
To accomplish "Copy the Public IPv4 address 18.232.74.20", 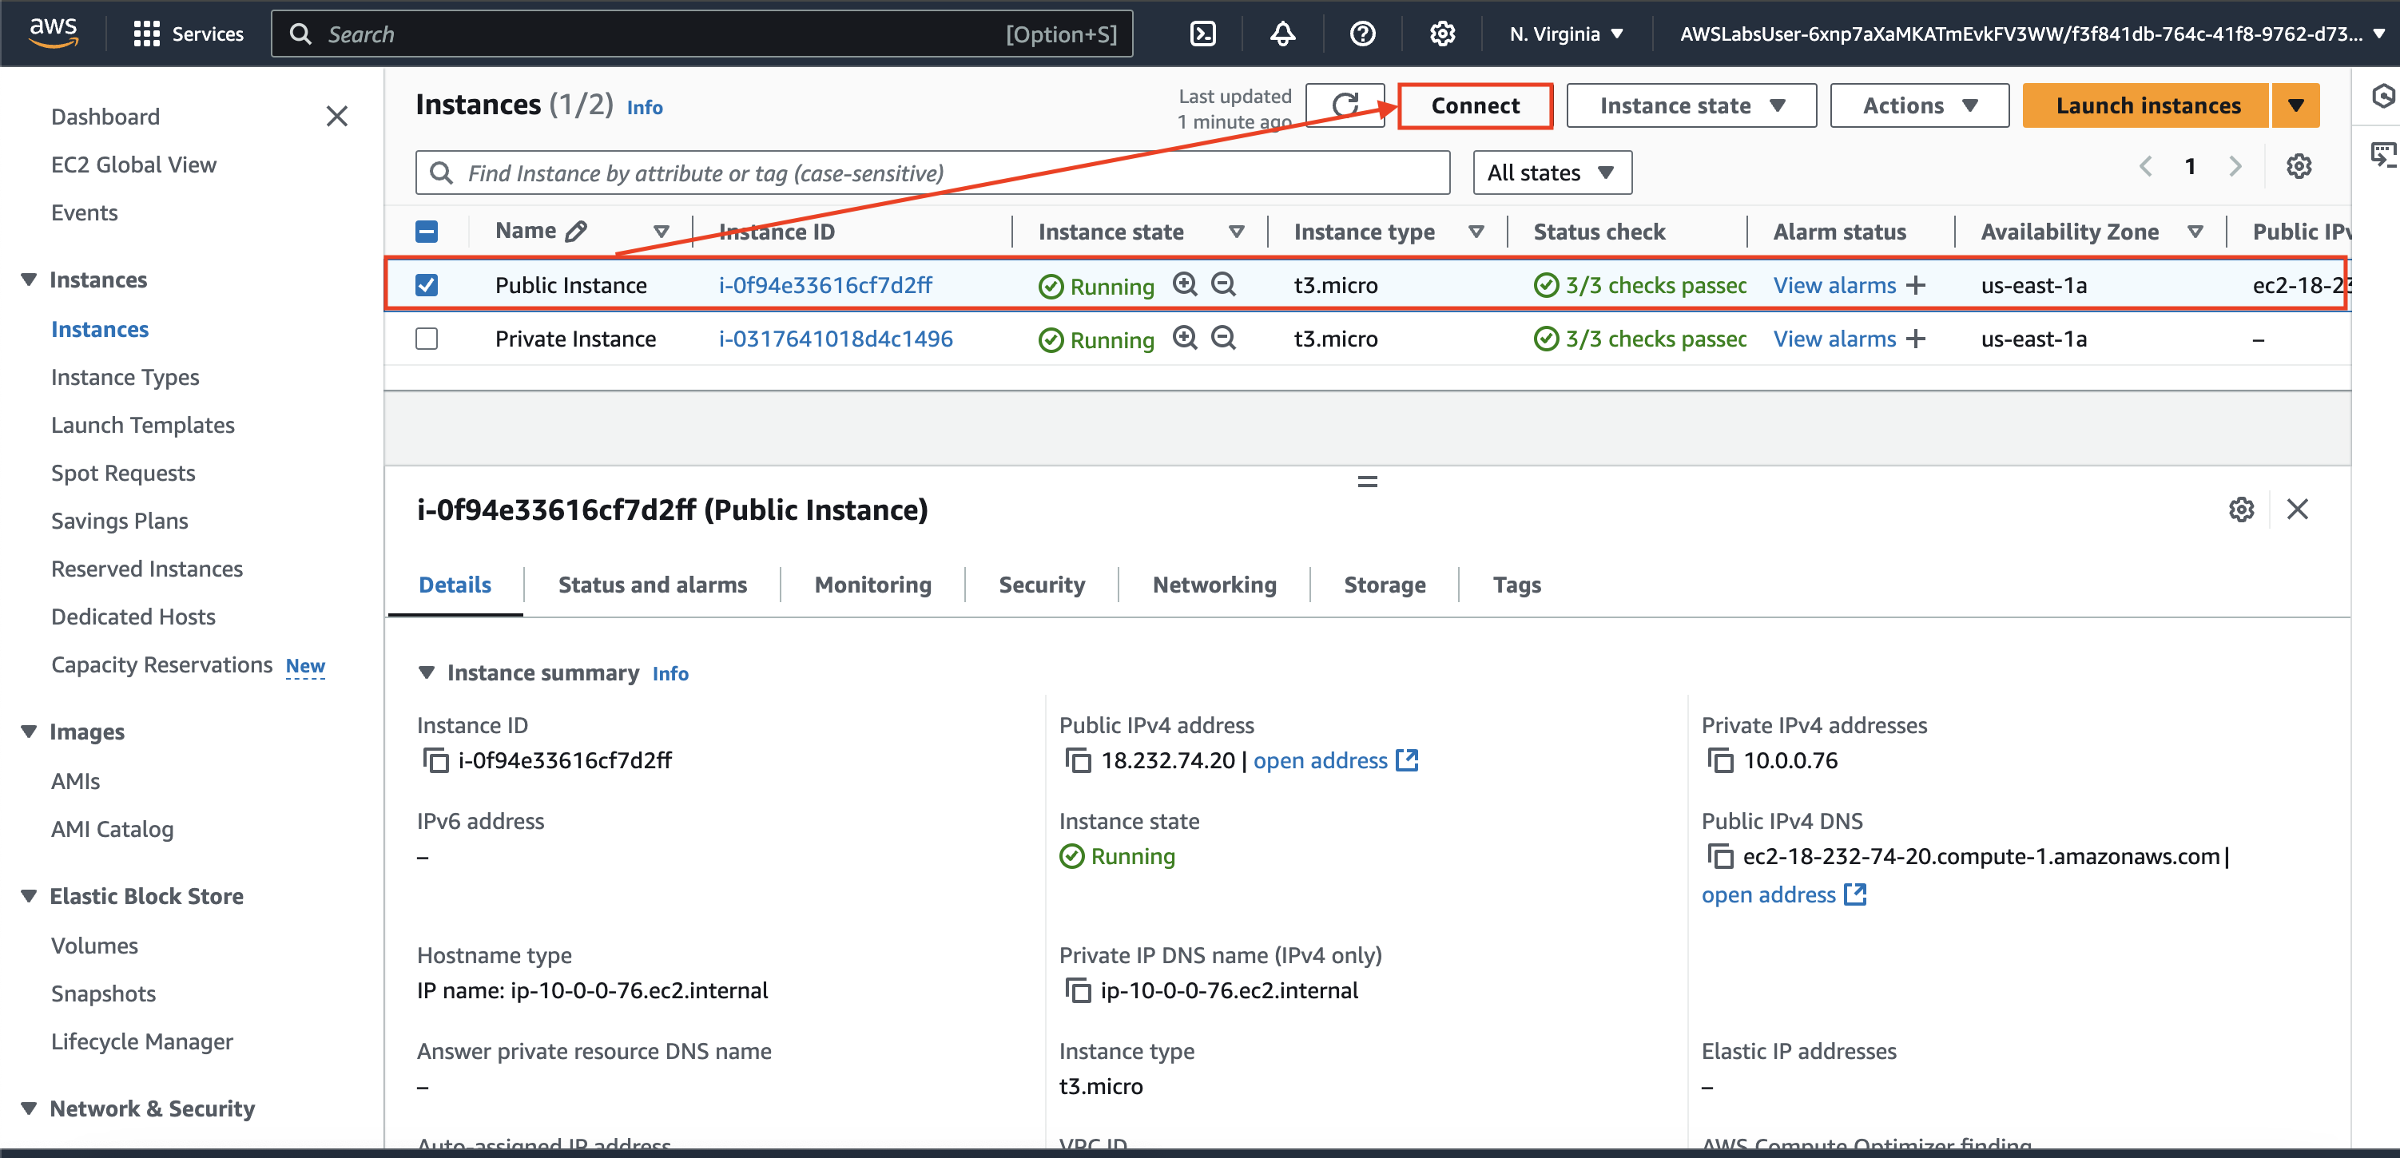I will tap(1078, 761).
